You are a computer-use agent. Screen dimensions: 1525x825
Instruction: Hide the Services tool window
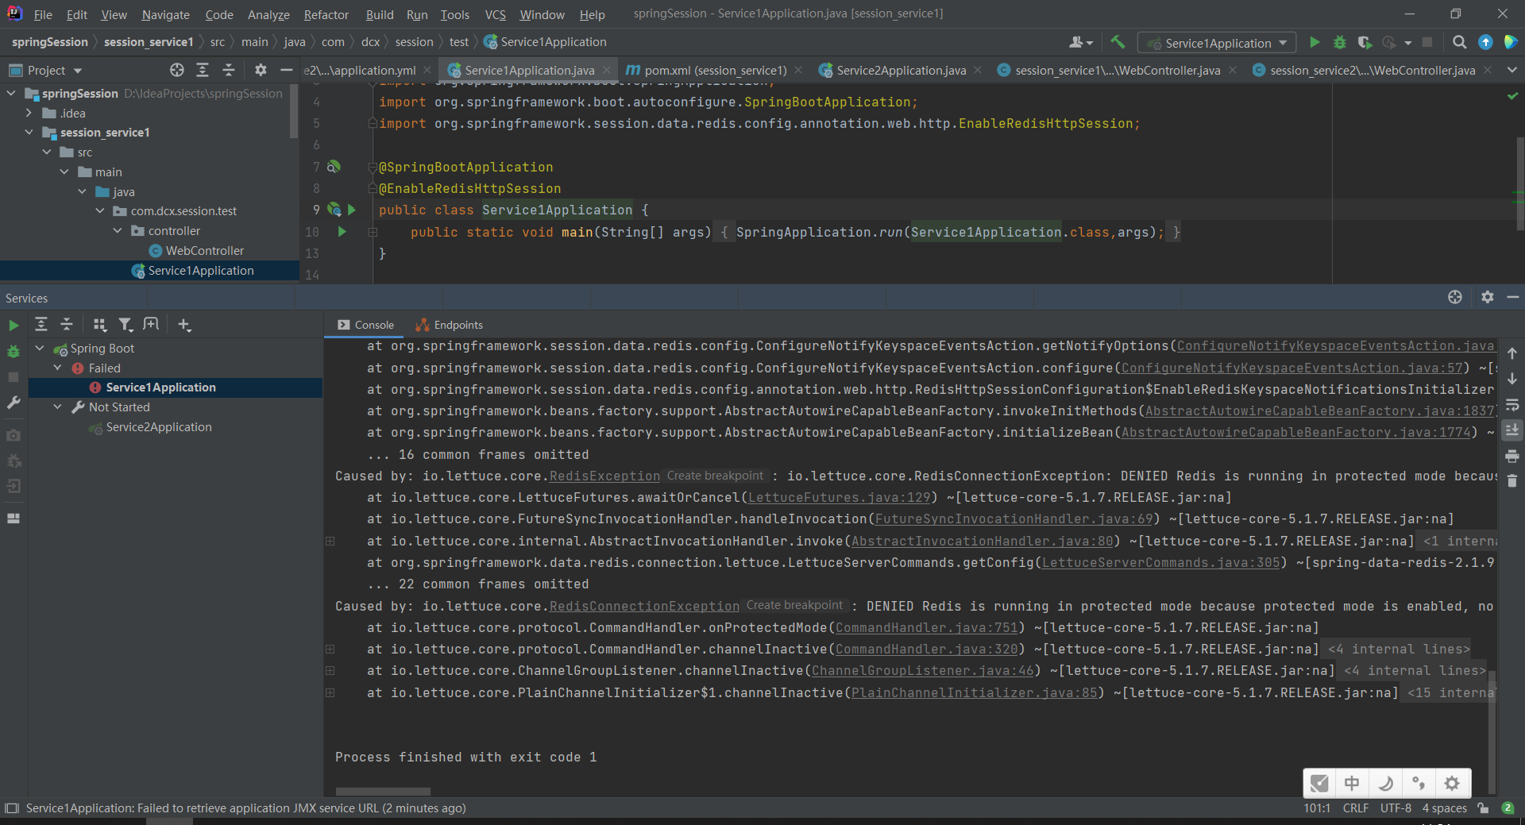(x=1513, y=297)
